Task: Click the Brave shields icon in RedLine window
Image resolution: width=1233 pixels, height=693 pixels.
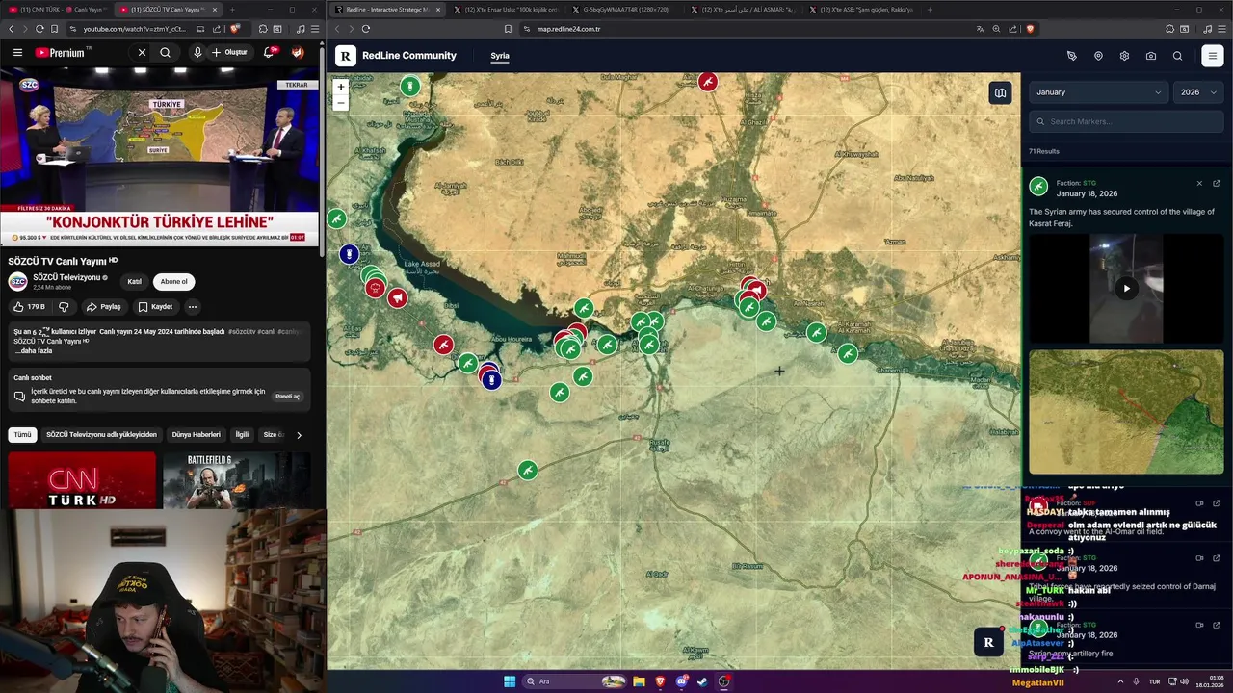Action: pos(1030,29)
